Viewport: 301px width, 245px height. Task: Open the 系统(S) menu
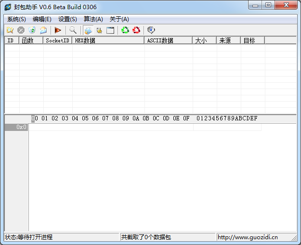tap(16, 19)
